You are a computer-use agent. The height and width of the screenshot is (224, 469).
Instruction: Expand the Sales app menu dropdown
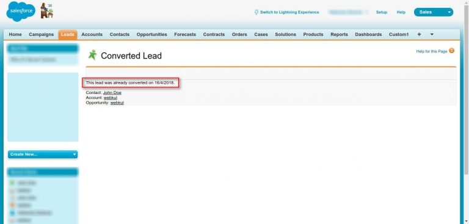434,12
